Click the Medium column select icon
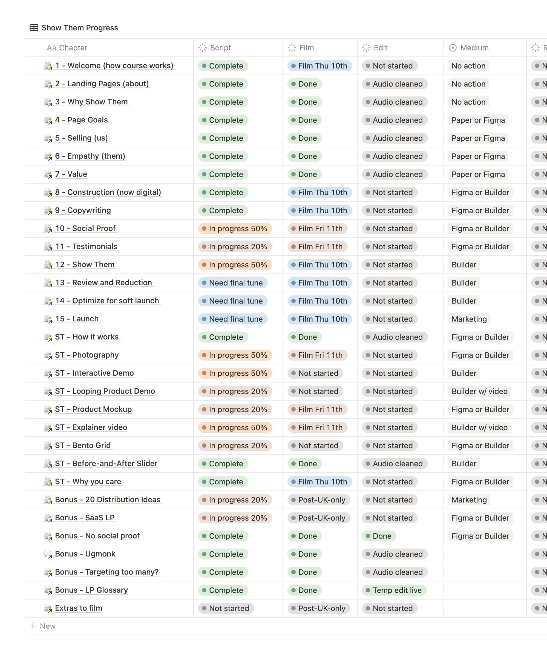 453,47
